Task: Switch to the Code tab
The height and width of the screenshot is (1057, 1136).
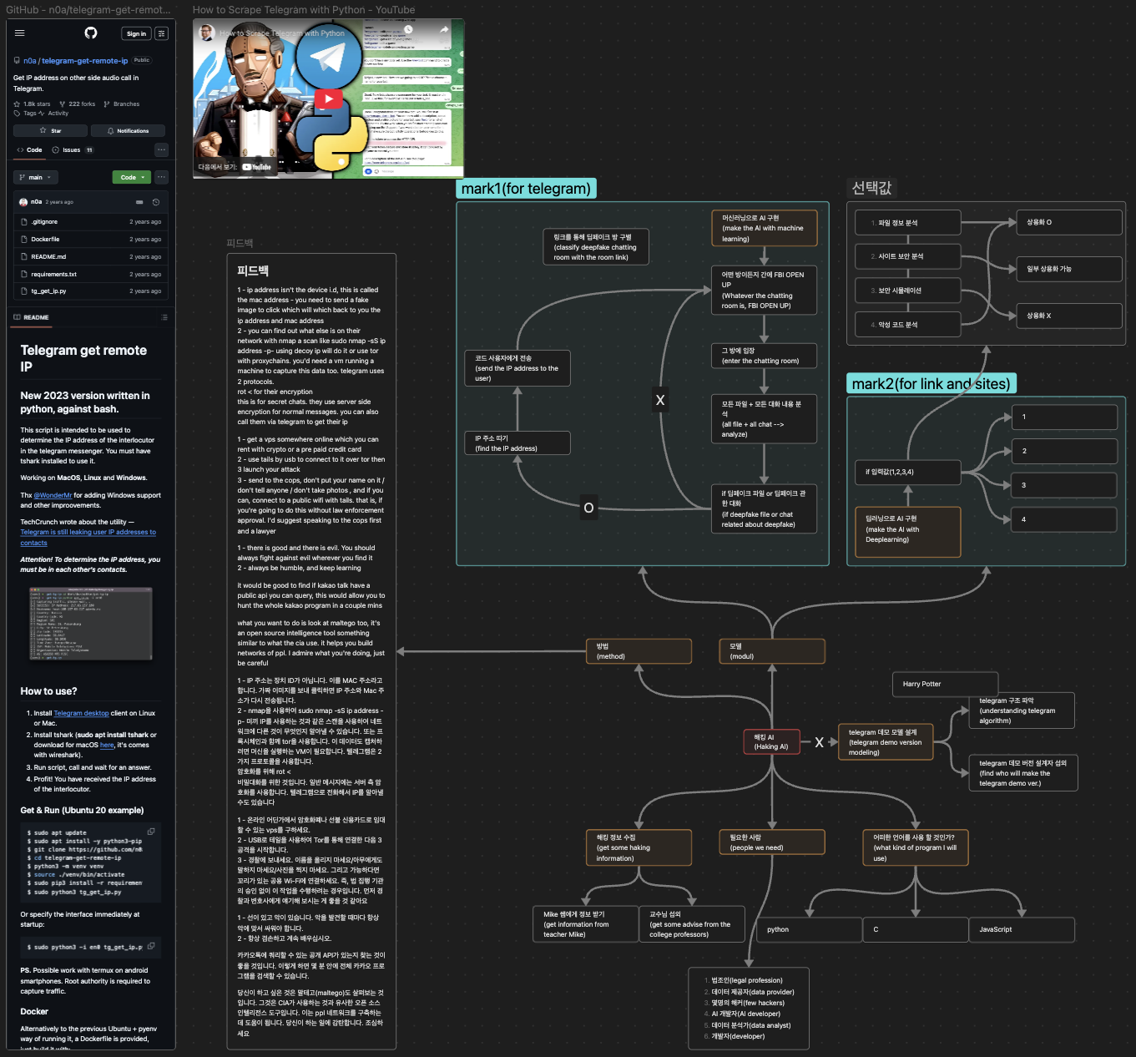Action: point(29,150)
